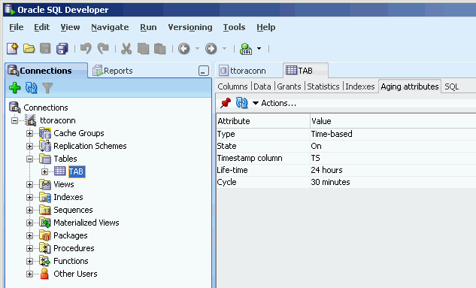The height and width of the screenshot is (288, 476).
Task: Click the filter funnel icon in Connections
Action: click(x=47, y=88)
